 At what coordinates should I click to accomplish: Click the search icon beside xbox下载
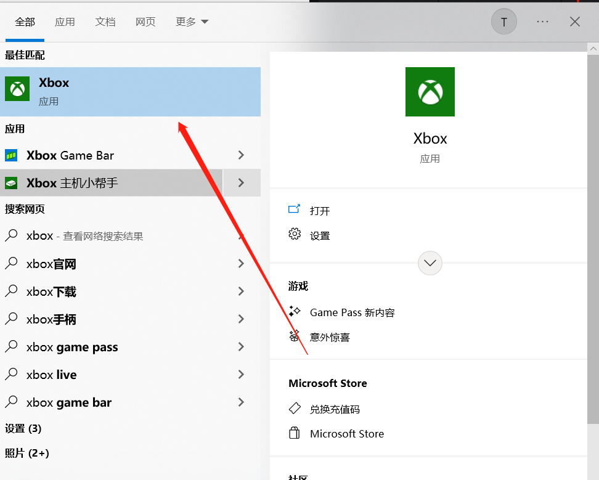[11, 291]
